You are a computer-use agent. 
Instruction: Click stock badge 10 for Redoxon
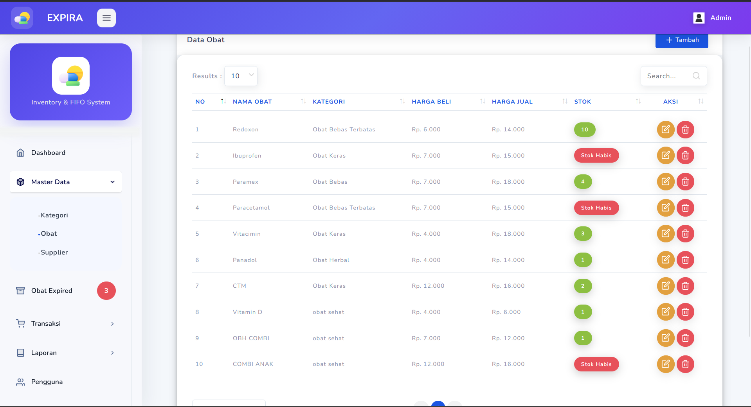585,129
